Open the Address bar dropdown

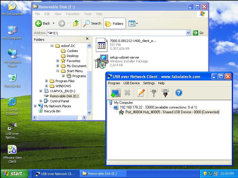188,33
